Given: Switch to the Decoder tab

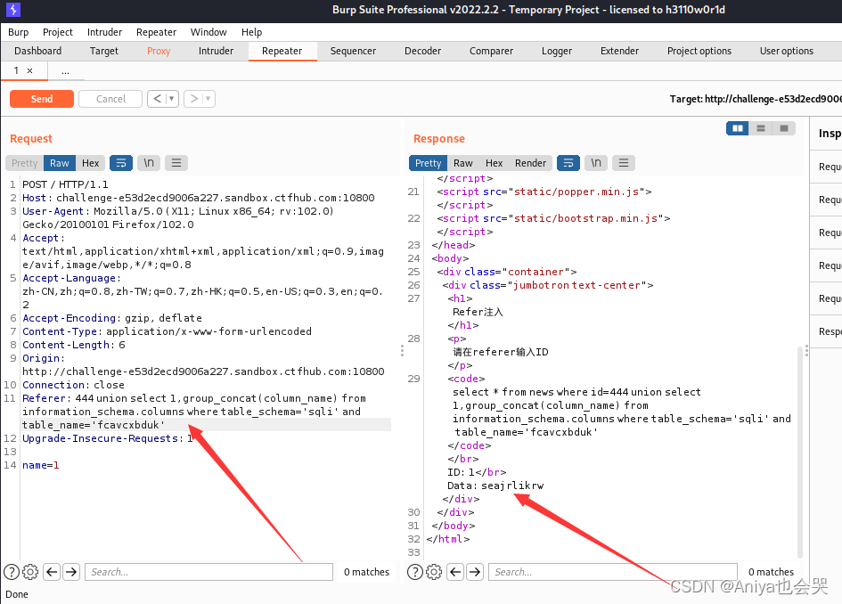Looking at the screenshot, I should pos(422,51).
